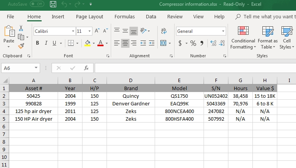Switch to the Page Layout tab
Screen dimensions: 296x168
[x=89, y=17]
